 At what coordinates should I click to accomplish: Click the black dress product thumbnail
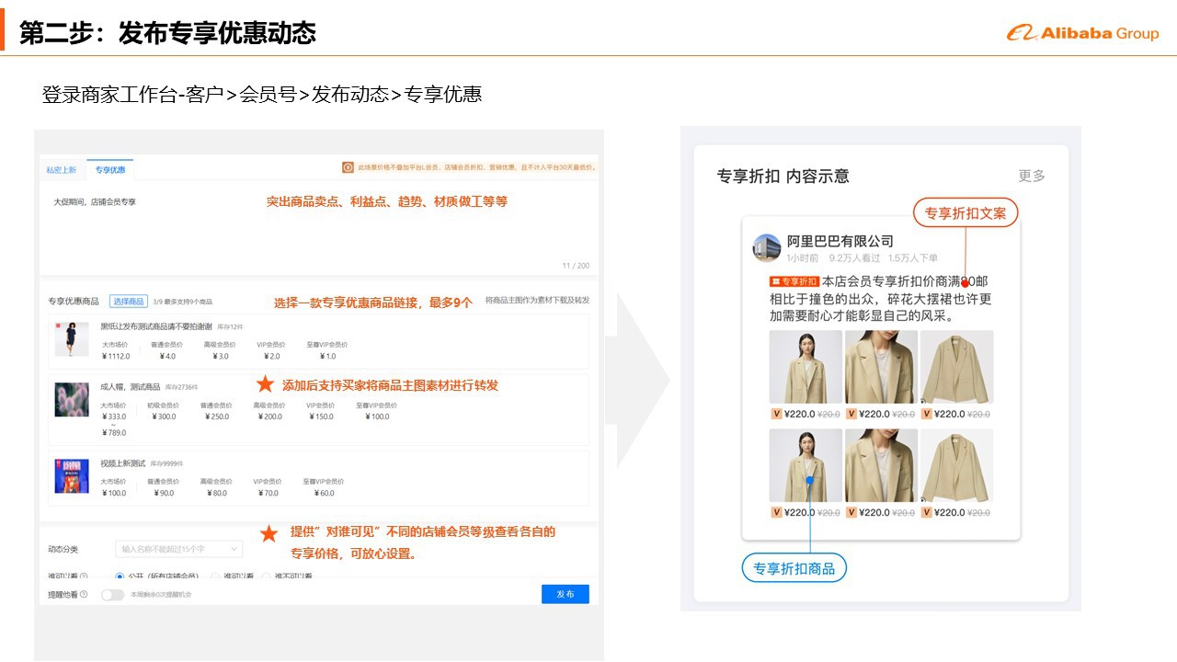pyautogui.click(x=72, y=339)
